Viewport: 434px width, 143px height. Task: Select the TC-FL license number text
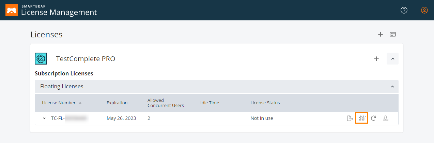(x=69, y=118)
